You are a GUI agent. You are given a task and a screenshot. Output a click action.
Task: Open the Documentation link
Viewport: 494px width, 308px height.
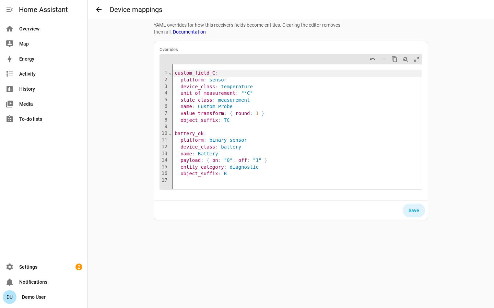click(x=189, y=32)
